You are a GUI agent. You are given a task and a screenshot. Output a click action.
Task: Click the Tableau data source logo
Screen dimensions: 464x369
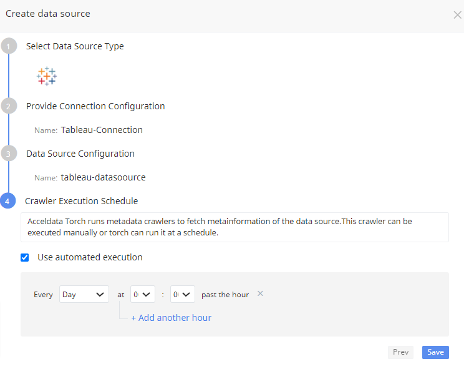coord(47,76)
